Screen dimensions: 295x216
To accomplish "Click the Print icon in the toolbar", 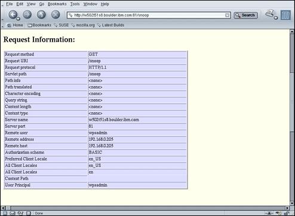I will (x=270, y=14).
